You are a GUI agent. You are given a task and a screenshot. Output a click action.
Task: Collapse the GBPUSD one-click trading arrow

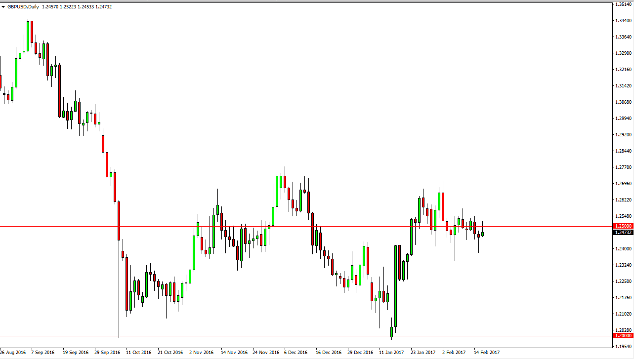click(4, 7)
